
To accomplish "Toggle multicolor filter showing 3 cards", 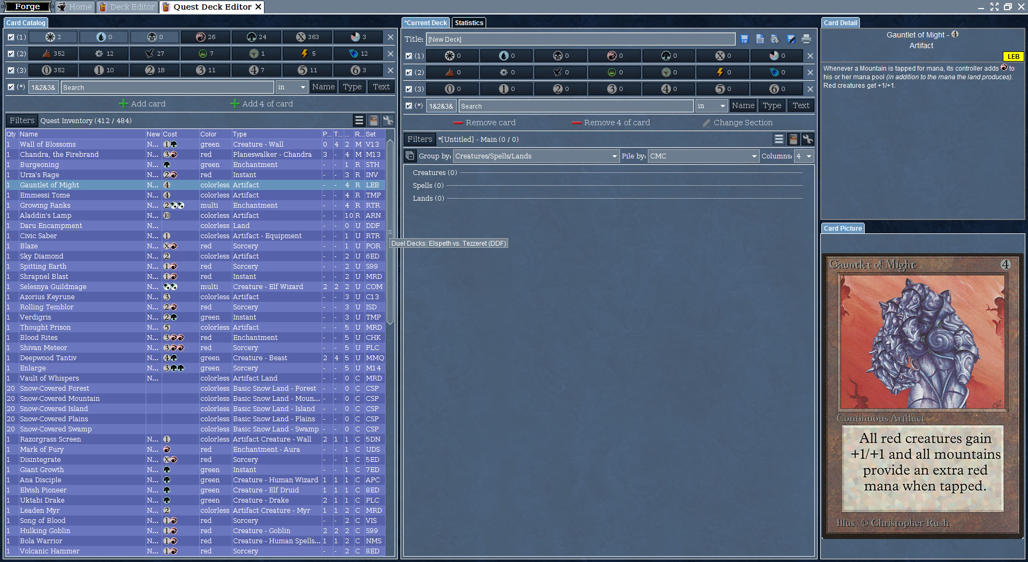I will tap(358, 37).
